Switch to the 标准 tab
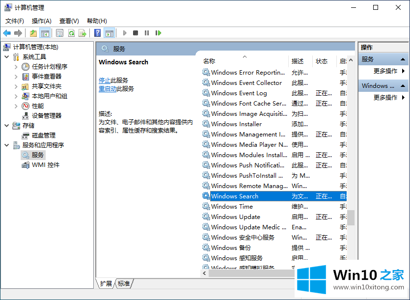Screen dimensions: 410x300 tap(124, 284)
